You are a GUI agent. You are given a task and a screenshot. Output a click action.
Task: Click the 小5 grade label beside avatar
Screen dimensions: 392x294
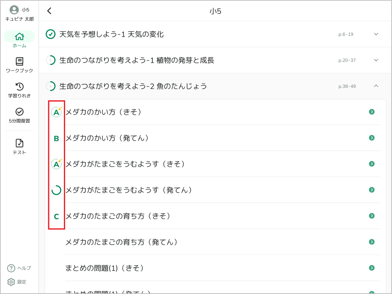coord(25,10)
